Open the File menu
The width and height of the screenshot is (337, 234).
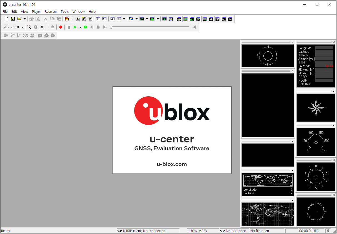[5, 11]
